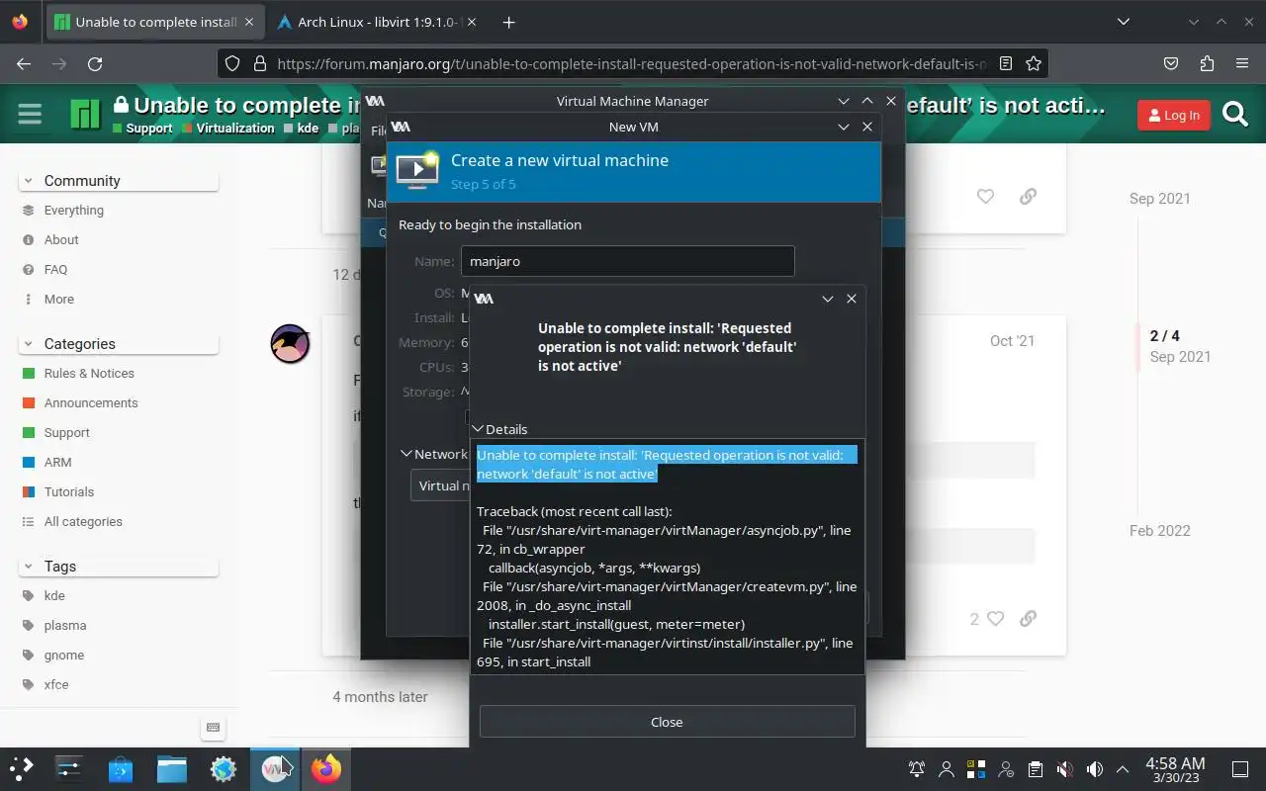Open the Firefox extensions puzzle icon

coord(1207,63)
